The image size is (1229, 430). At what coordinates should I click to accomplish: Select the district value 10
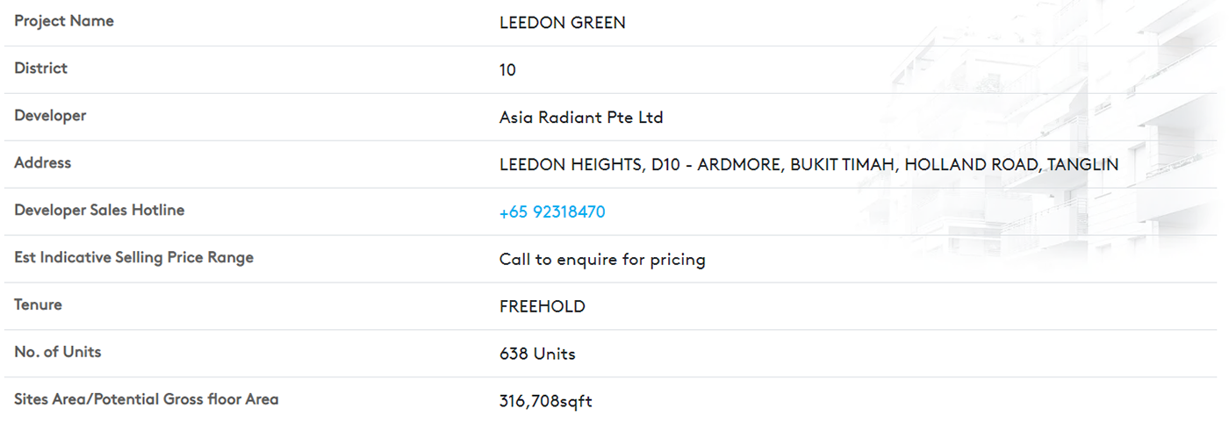click(x=507, y=70)
